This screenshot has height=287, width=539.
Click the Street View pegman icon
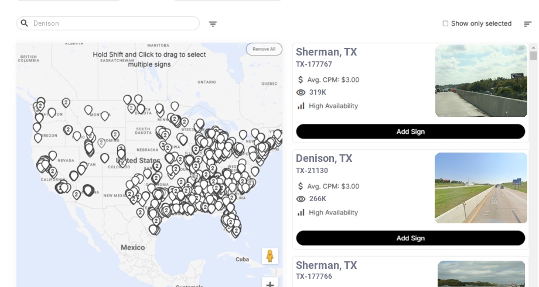(x=269, y=256)
